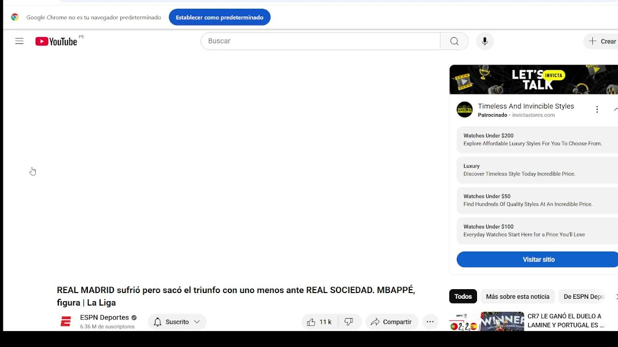Collapse the sponsored ad panel chevron
This screenshot has height=347, width=618.
616,109
